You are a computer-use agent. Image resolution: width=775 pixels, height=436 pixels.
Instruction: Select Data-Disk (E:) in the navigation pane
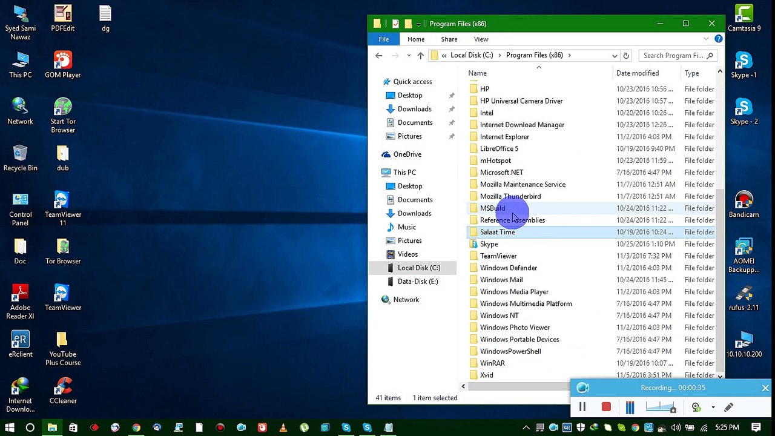point(417,282)
